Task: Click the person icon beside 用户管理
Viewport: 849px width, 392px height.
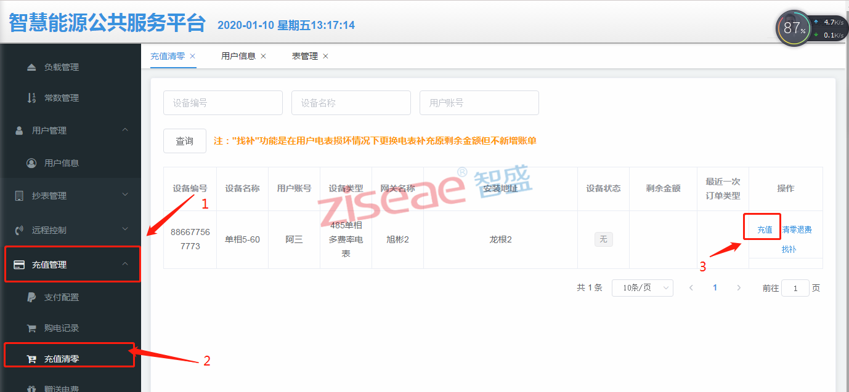Action: click(x=19, y=130)
